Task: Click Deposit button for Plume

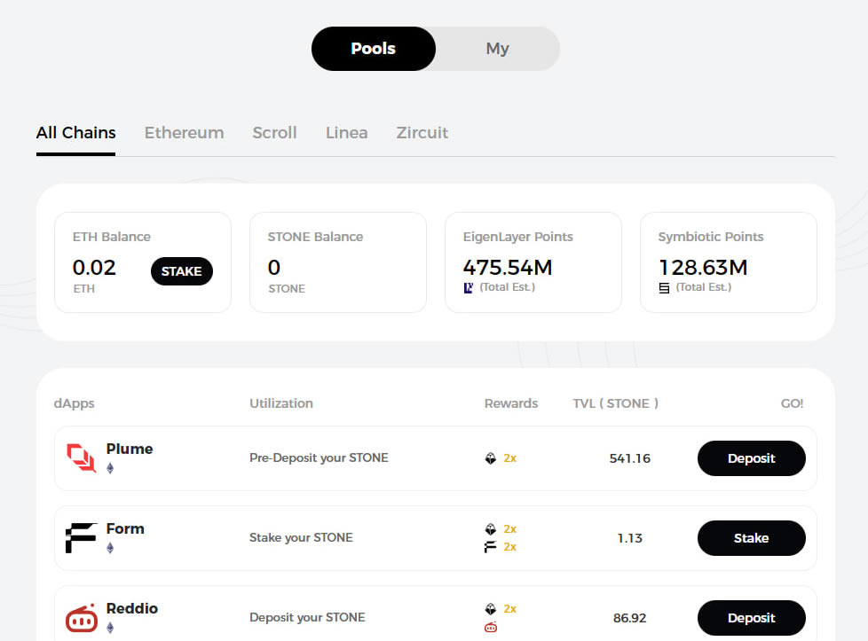Action: pyautogui.click(x=751, y=458)
